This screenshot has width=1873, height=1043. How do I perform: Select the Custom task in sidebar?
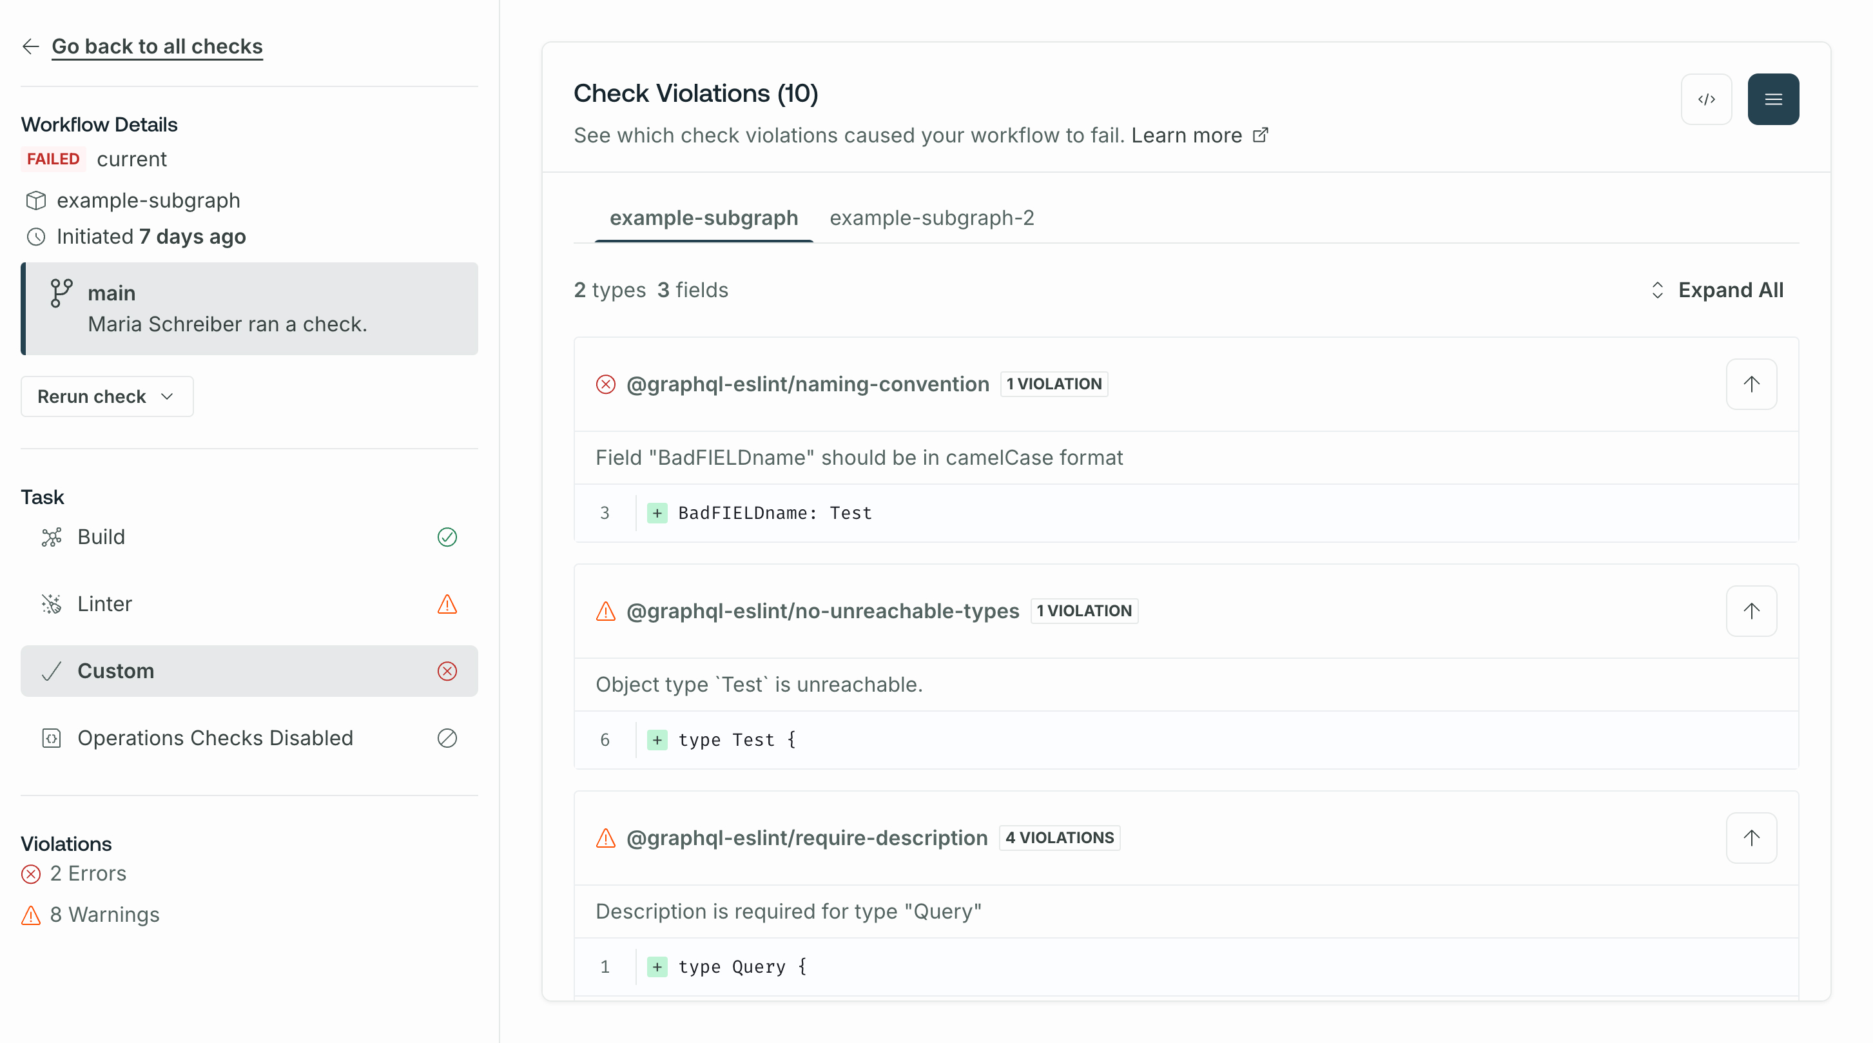[249, 670]
